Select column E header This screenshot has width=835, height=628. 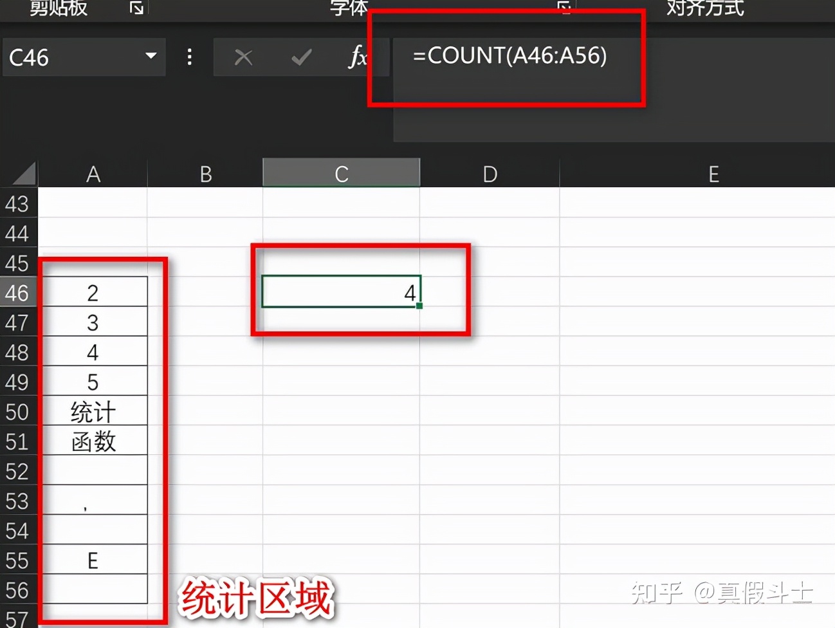coord(713,172)
